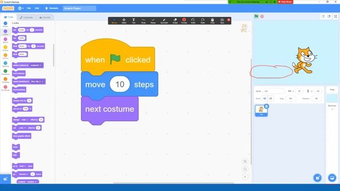Select the Sound block category

point(5,40)
